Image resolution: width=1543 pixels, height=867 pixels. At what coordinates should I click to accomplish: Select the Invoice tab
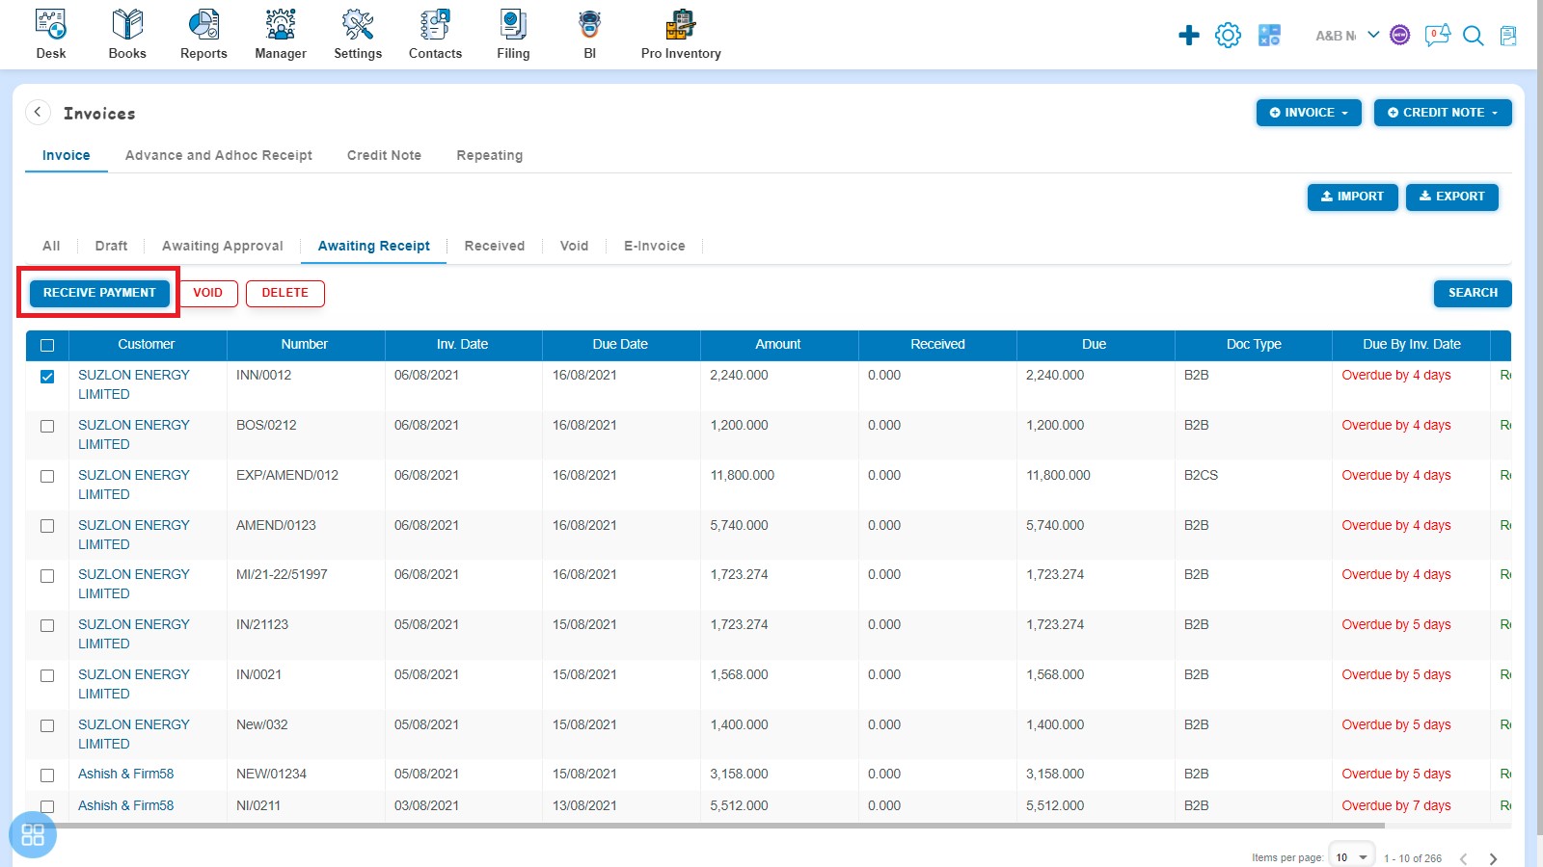coord(67,155)
